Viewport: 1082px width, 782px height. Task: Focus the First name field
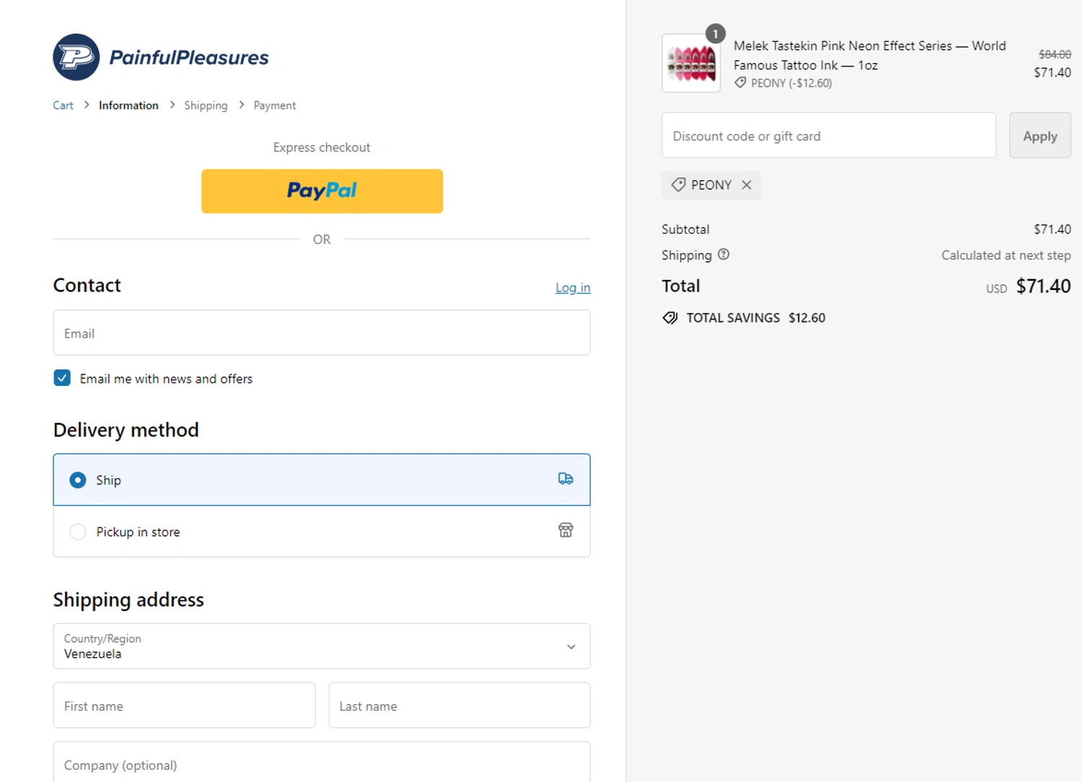(184, 706)
